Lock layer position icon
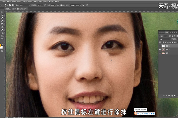The image size is (178, 118). tap(168, 42)
